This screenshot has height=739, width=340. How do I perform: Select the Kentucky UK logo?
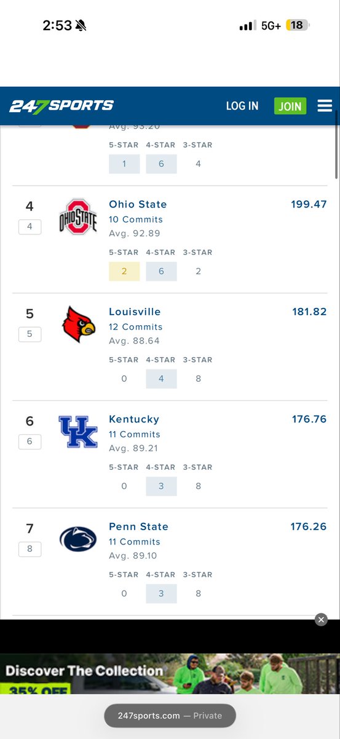pyautogui.click(x=78, y=431)
